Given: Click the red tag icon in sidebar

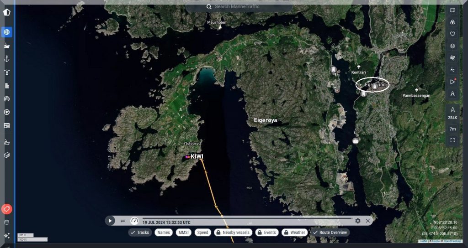Looking at the screenshot, I should click(x=7, y=209).
